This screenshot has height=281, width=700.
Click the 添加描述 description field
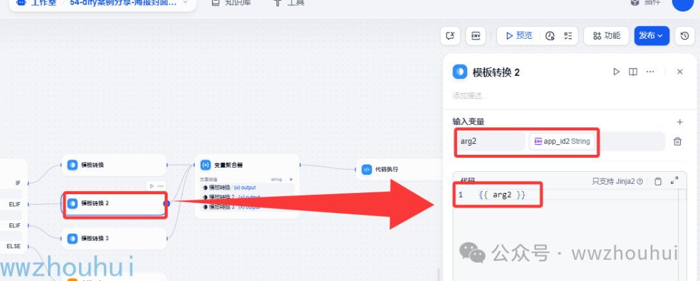click(x=470, y=95)
